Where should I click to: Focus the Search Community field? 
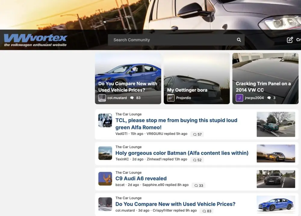coord(176,40)
